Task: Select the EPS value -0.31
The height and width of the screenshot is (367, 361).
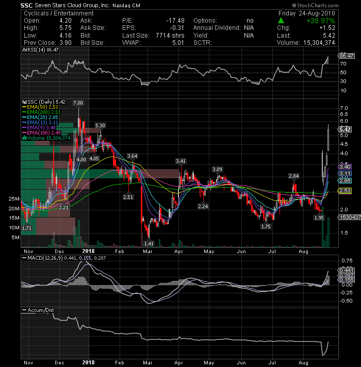Action: (x=177, y=28)
